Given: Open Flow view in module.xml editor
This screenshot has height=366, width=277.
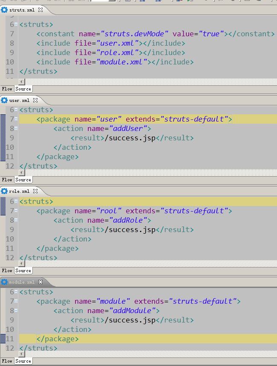Looking at the screenshot, I should point(7,361).
